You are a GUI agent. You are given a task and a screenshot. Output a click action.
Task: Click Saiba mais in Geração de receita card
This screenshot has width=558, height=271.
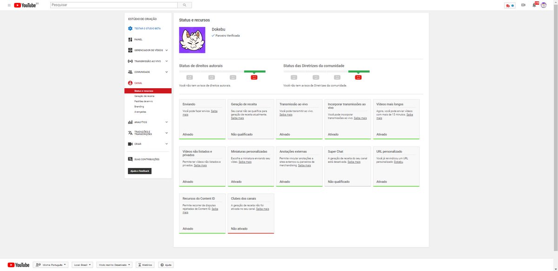[x=237, y=118]
